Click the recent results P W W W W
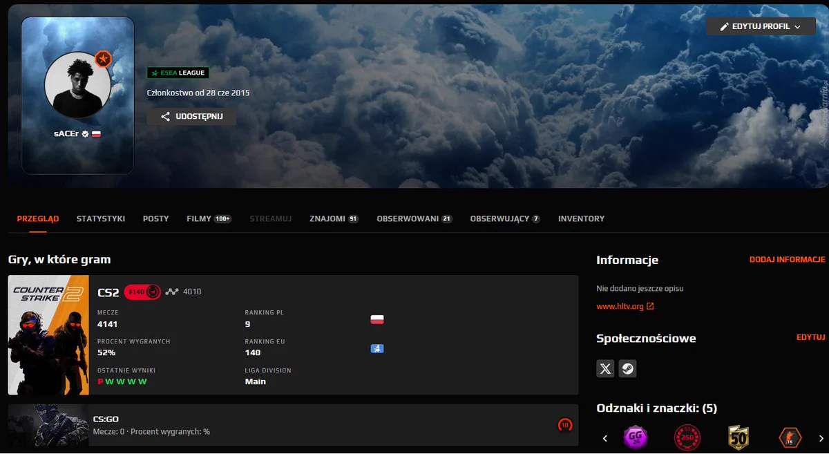Screen dimensions: 829x454 coord(122,381)
